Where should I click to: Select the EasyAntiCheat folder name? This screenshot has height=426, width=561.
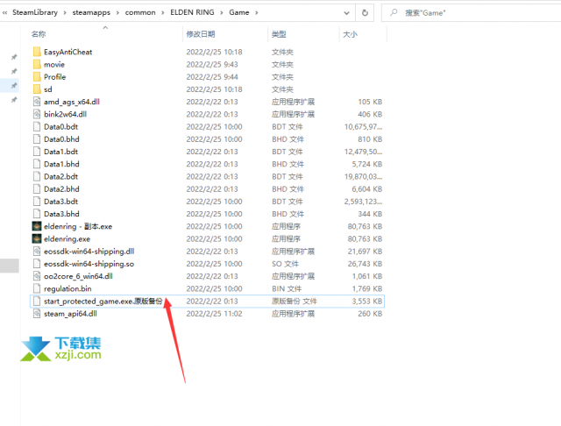coord(68,52)
